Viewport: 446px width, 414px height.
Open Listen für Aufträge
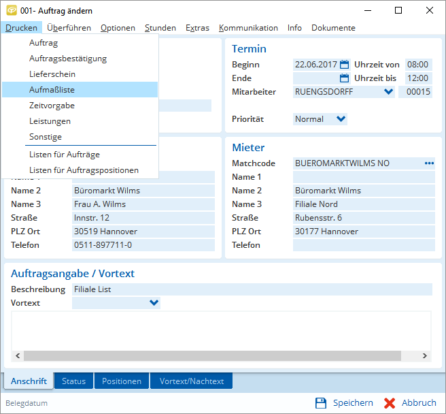tap(80, 155)
